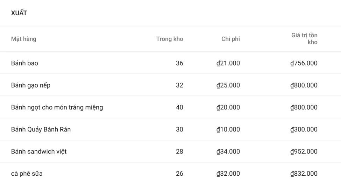Click Bánh gạo nếp cost ₫25.000

click(228, 85)
